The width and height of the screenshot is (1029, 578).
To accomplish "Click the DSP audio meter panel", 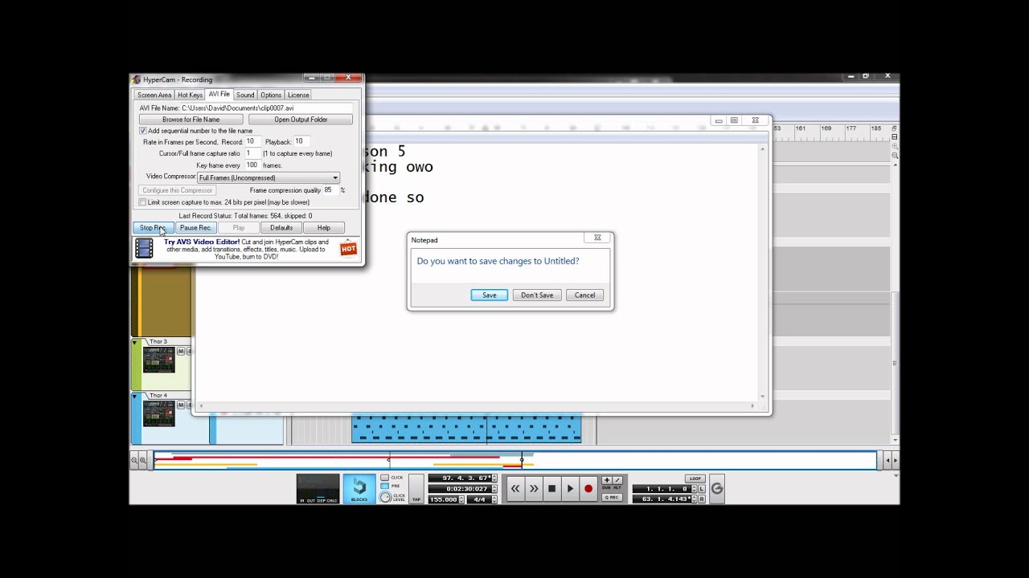I will tap(318, 488).
